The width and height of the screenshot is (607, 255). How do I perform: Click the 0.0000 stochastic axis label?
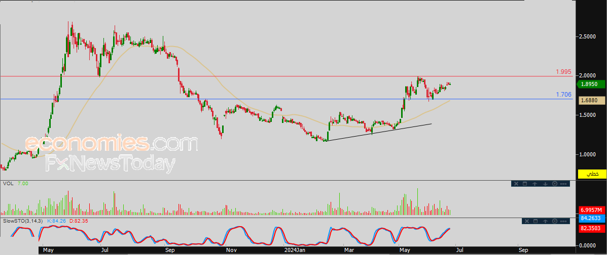point(588,245)
